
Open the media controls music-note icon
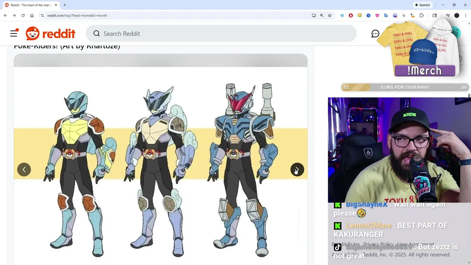click(448, 15)
